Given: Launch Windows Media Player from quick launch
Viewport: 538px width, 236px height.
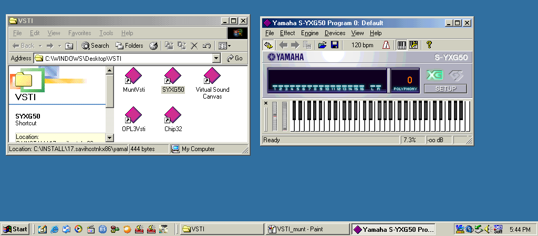Looking at the screenshot, I should (79, 229).
